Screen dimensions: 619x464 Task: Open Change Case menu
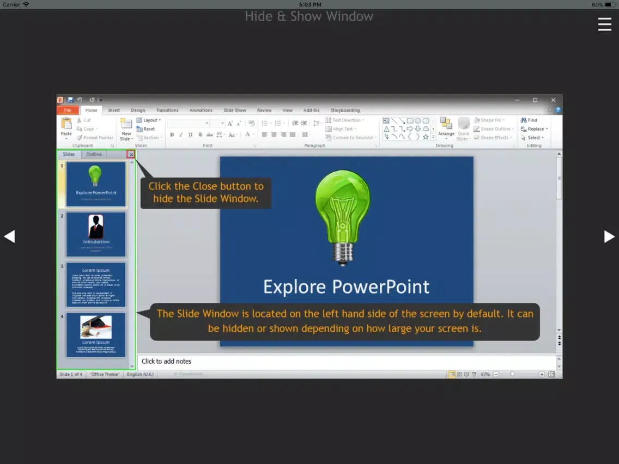[233, 135]
